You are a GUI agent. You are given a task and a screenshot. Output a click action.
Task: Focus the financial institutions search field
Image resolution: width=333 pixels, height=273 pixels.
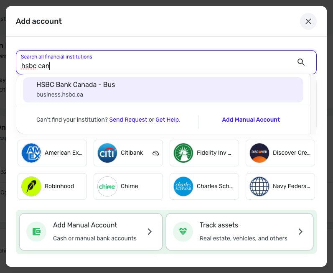click(x=166, y=62)
